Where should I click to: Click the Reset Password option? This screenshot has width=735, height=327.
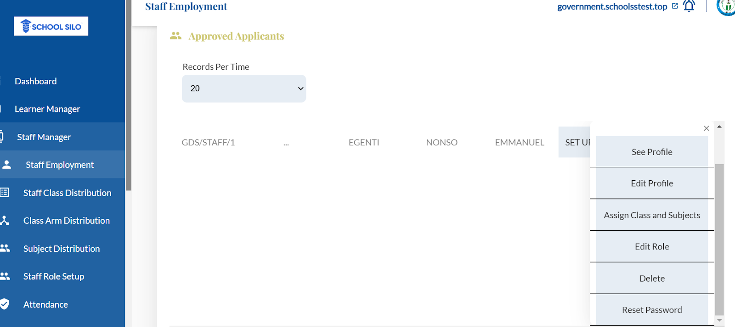point(652,310)
